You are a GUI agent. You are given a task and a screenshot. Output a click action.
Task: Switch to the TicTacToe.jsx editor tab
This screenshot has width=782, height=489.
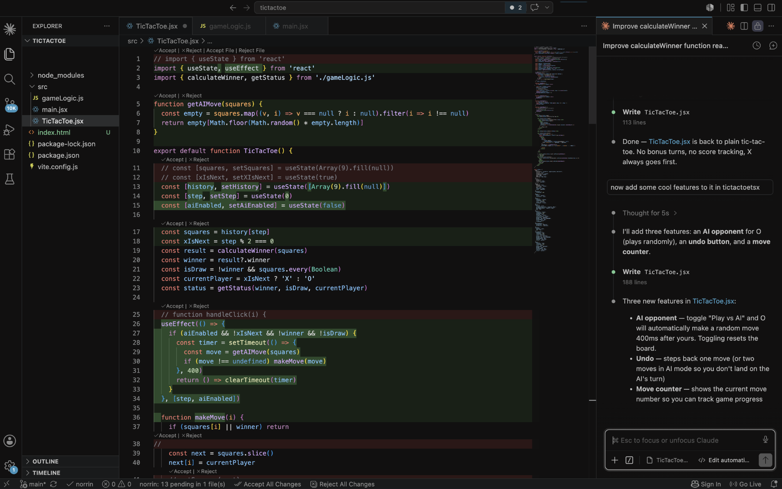(156, 26)
